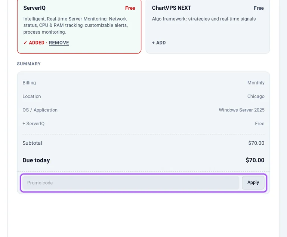Click the OS / Application label
Image resolution: width=287 pixels, height=237 pixels.
pos(40,110)
